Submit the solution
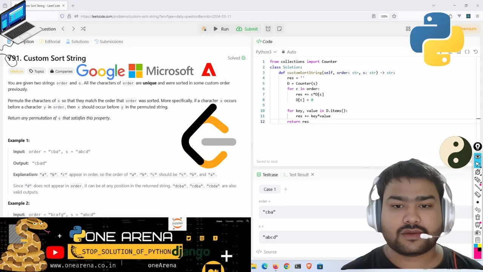483x272 pixels. (x=247, y=29)
